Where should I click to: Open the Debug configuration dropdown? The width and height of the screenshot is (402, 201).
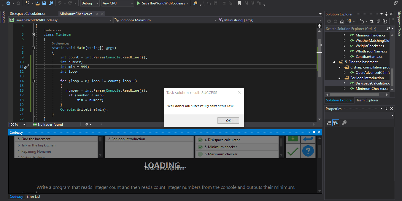point(90,3)
